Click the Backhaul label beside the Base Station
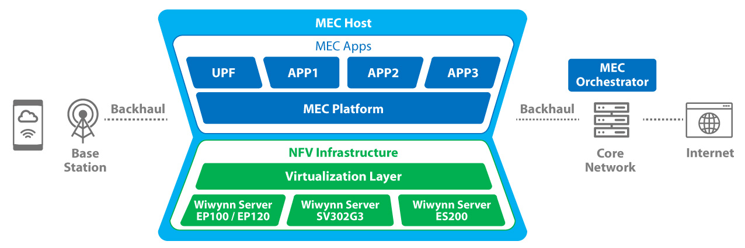 [x=138, y=109]
